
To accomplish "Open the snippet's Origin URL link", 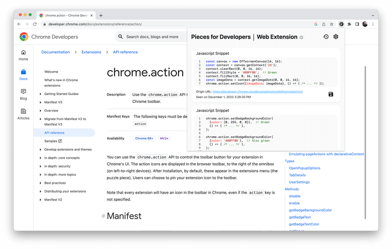I will 257,92.
